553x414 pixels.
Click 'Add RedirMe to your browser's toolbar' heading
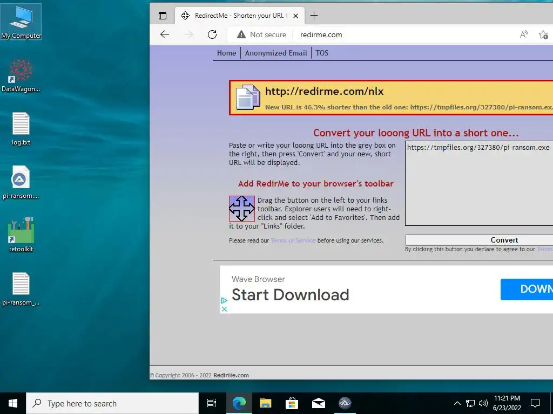315,184
